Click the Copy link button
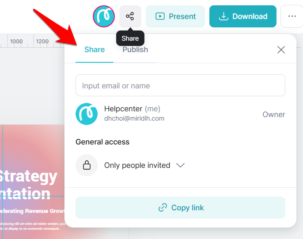Viewport: 303px width, 239px height. (x=180, y=208)
